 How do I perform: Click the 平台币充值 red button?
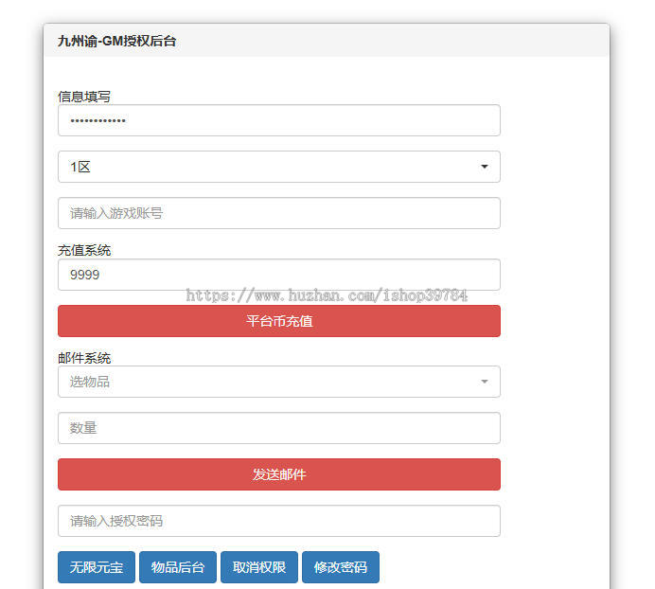click(279, 321)
